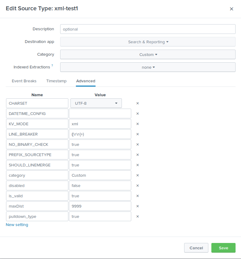
Task: Click the Cancel button
Action: (x=196, y=248)
